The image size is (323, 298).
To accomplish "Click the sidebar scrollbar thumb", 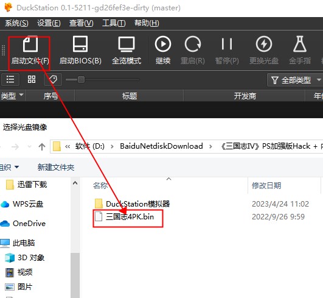I will [x=75, y=275].
